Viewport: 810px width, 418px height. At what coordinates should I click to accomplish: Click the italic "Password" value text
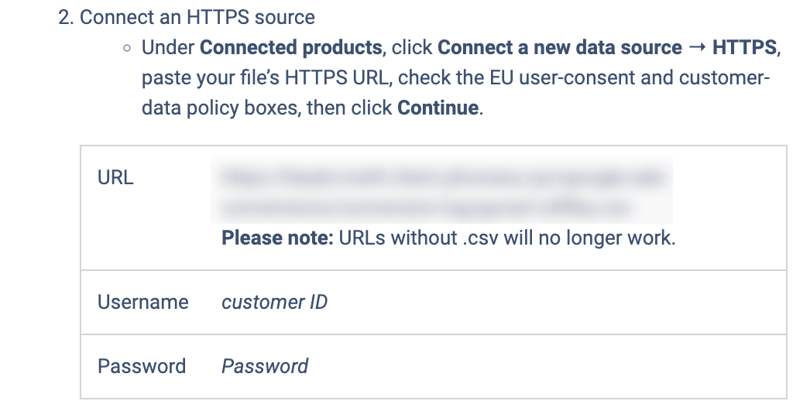tap(265, 366)
